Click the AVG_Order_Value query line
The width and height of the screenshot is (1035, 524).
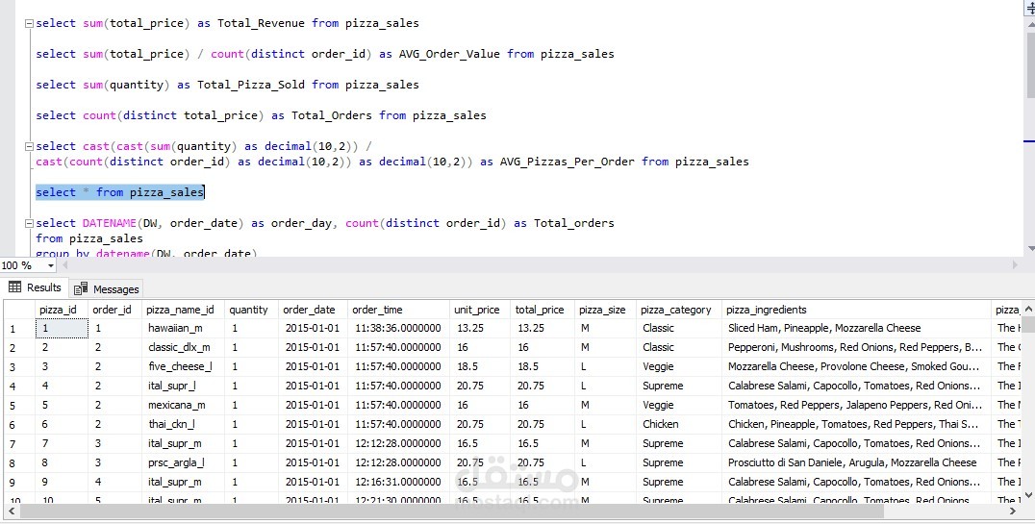[x=325, y=54]
